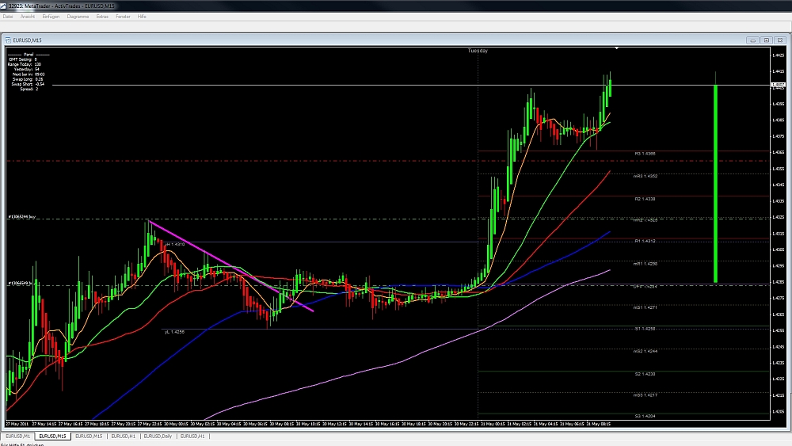Open the Einfügen menu
The image size is (792, 446).
point(51,17)
